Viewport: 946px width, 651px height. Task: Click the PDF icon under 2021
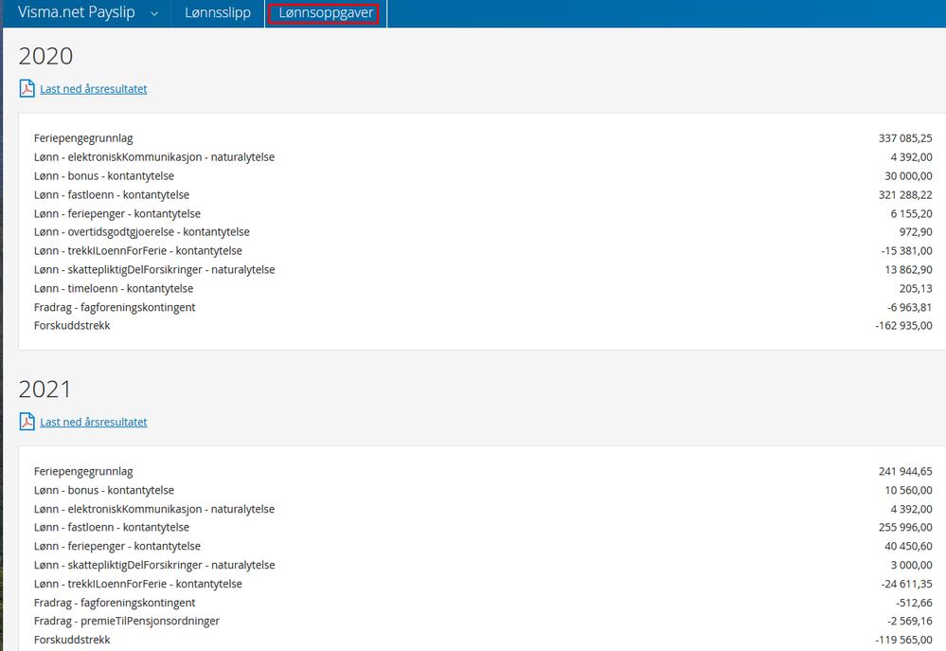pyautogui.click(x=27, y=421)
